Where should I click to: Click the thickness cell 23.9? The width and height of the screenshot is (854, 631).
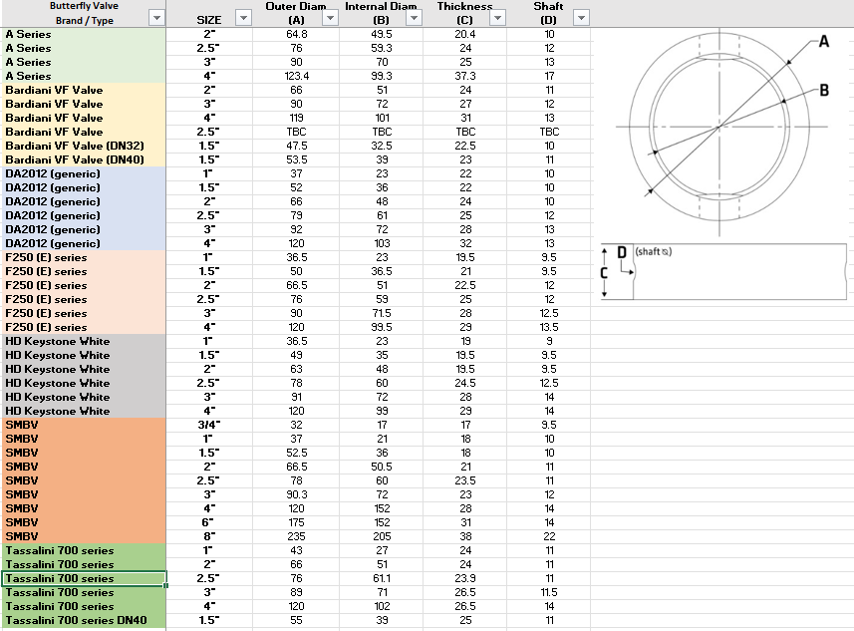[465, 578]
